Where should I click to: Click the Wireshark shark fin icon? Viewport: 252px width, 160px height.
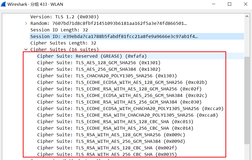pyautogui.click(x=4, y=4)
